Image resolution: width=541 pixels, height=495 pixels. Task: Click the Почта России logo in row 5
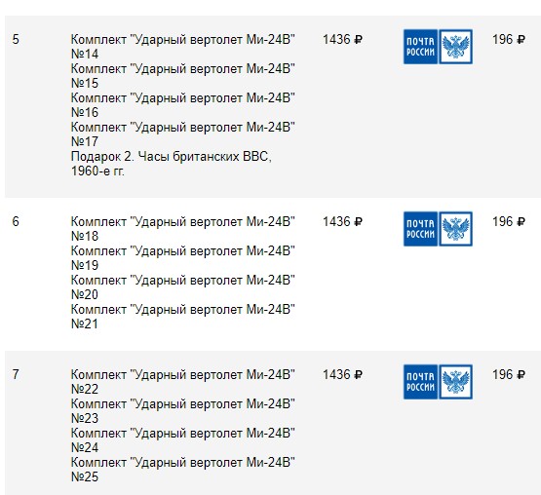pos(438,47)
